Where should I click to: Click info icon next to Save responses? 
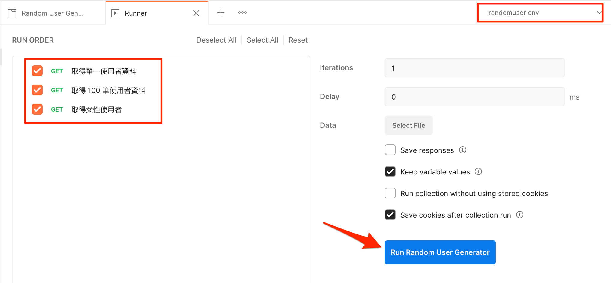[x=463, y=150]
